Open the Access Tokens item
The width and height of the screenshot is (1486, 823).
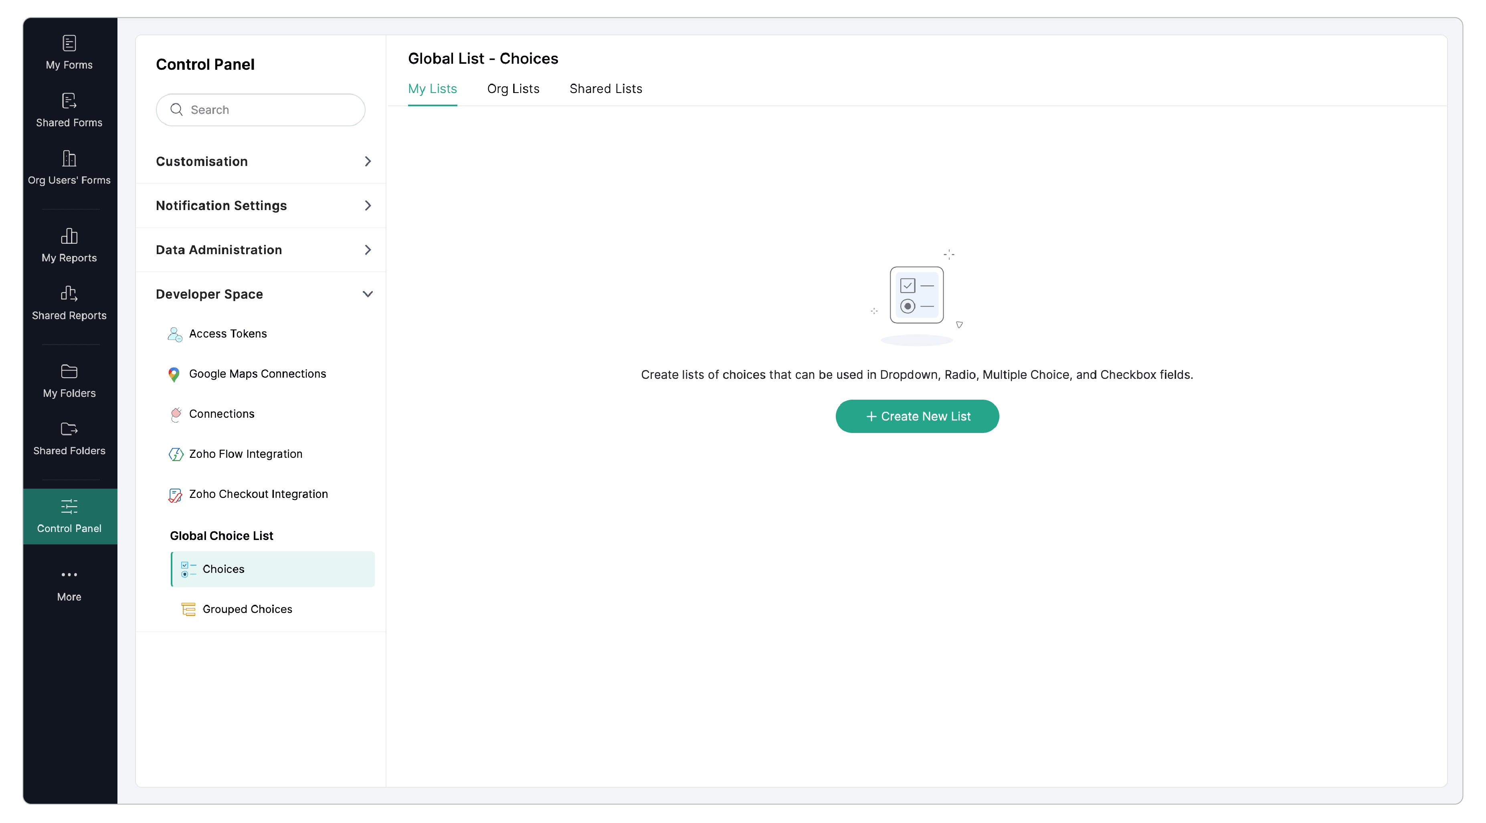click(x=227, y=334)
